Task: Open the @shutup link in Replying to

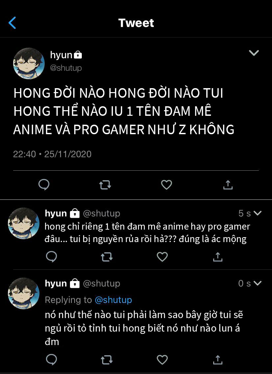Action: (113, 300)
